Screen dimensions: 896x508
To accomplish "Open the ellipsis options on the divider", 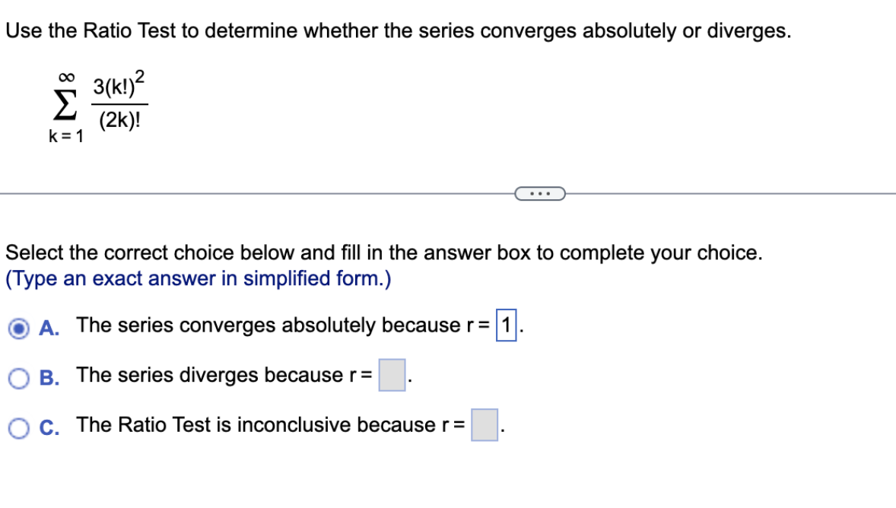I will click(x=541, y=194).
